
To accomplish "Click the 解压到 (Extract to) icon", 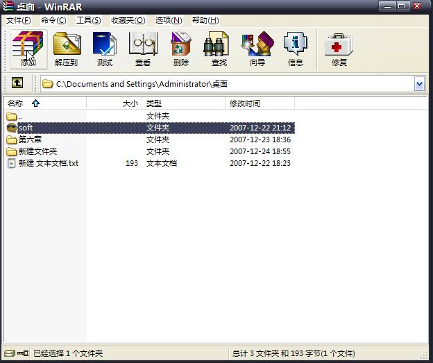I will (x=67, y=49).
